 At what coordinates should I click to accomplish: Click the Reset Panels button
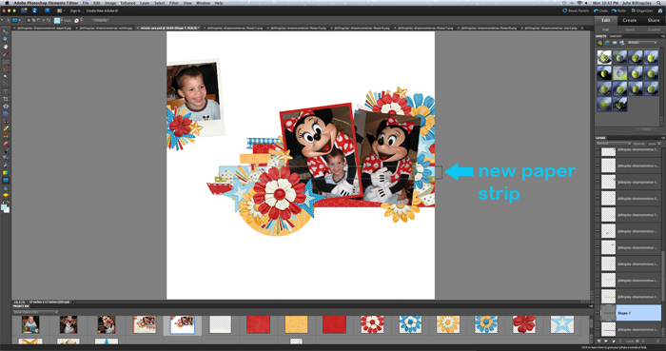click(x=576, y=10)
